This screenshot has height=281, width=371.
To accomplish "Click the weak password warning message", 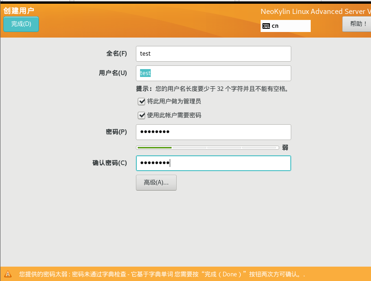I will coord(162,275).
